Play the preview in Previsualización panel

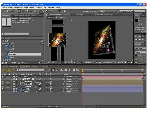143,40
